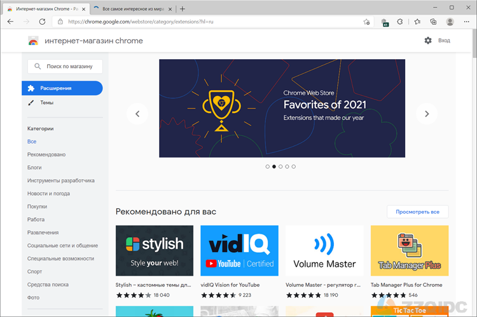
Task: Click the forward navigation arrow
Action: pos(27,22)
